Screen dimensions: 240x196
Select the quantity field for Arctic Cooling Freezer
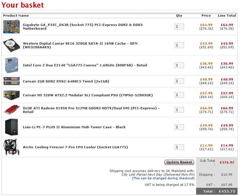tap(179, 147)
